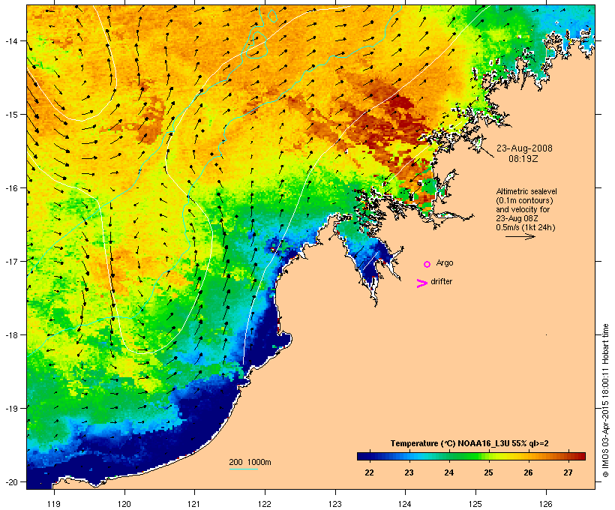Image resolution: width=615 pixels, height=510 pixels.
Task: Click the "Argo" legend label
Action: click(x=445, y=262)
